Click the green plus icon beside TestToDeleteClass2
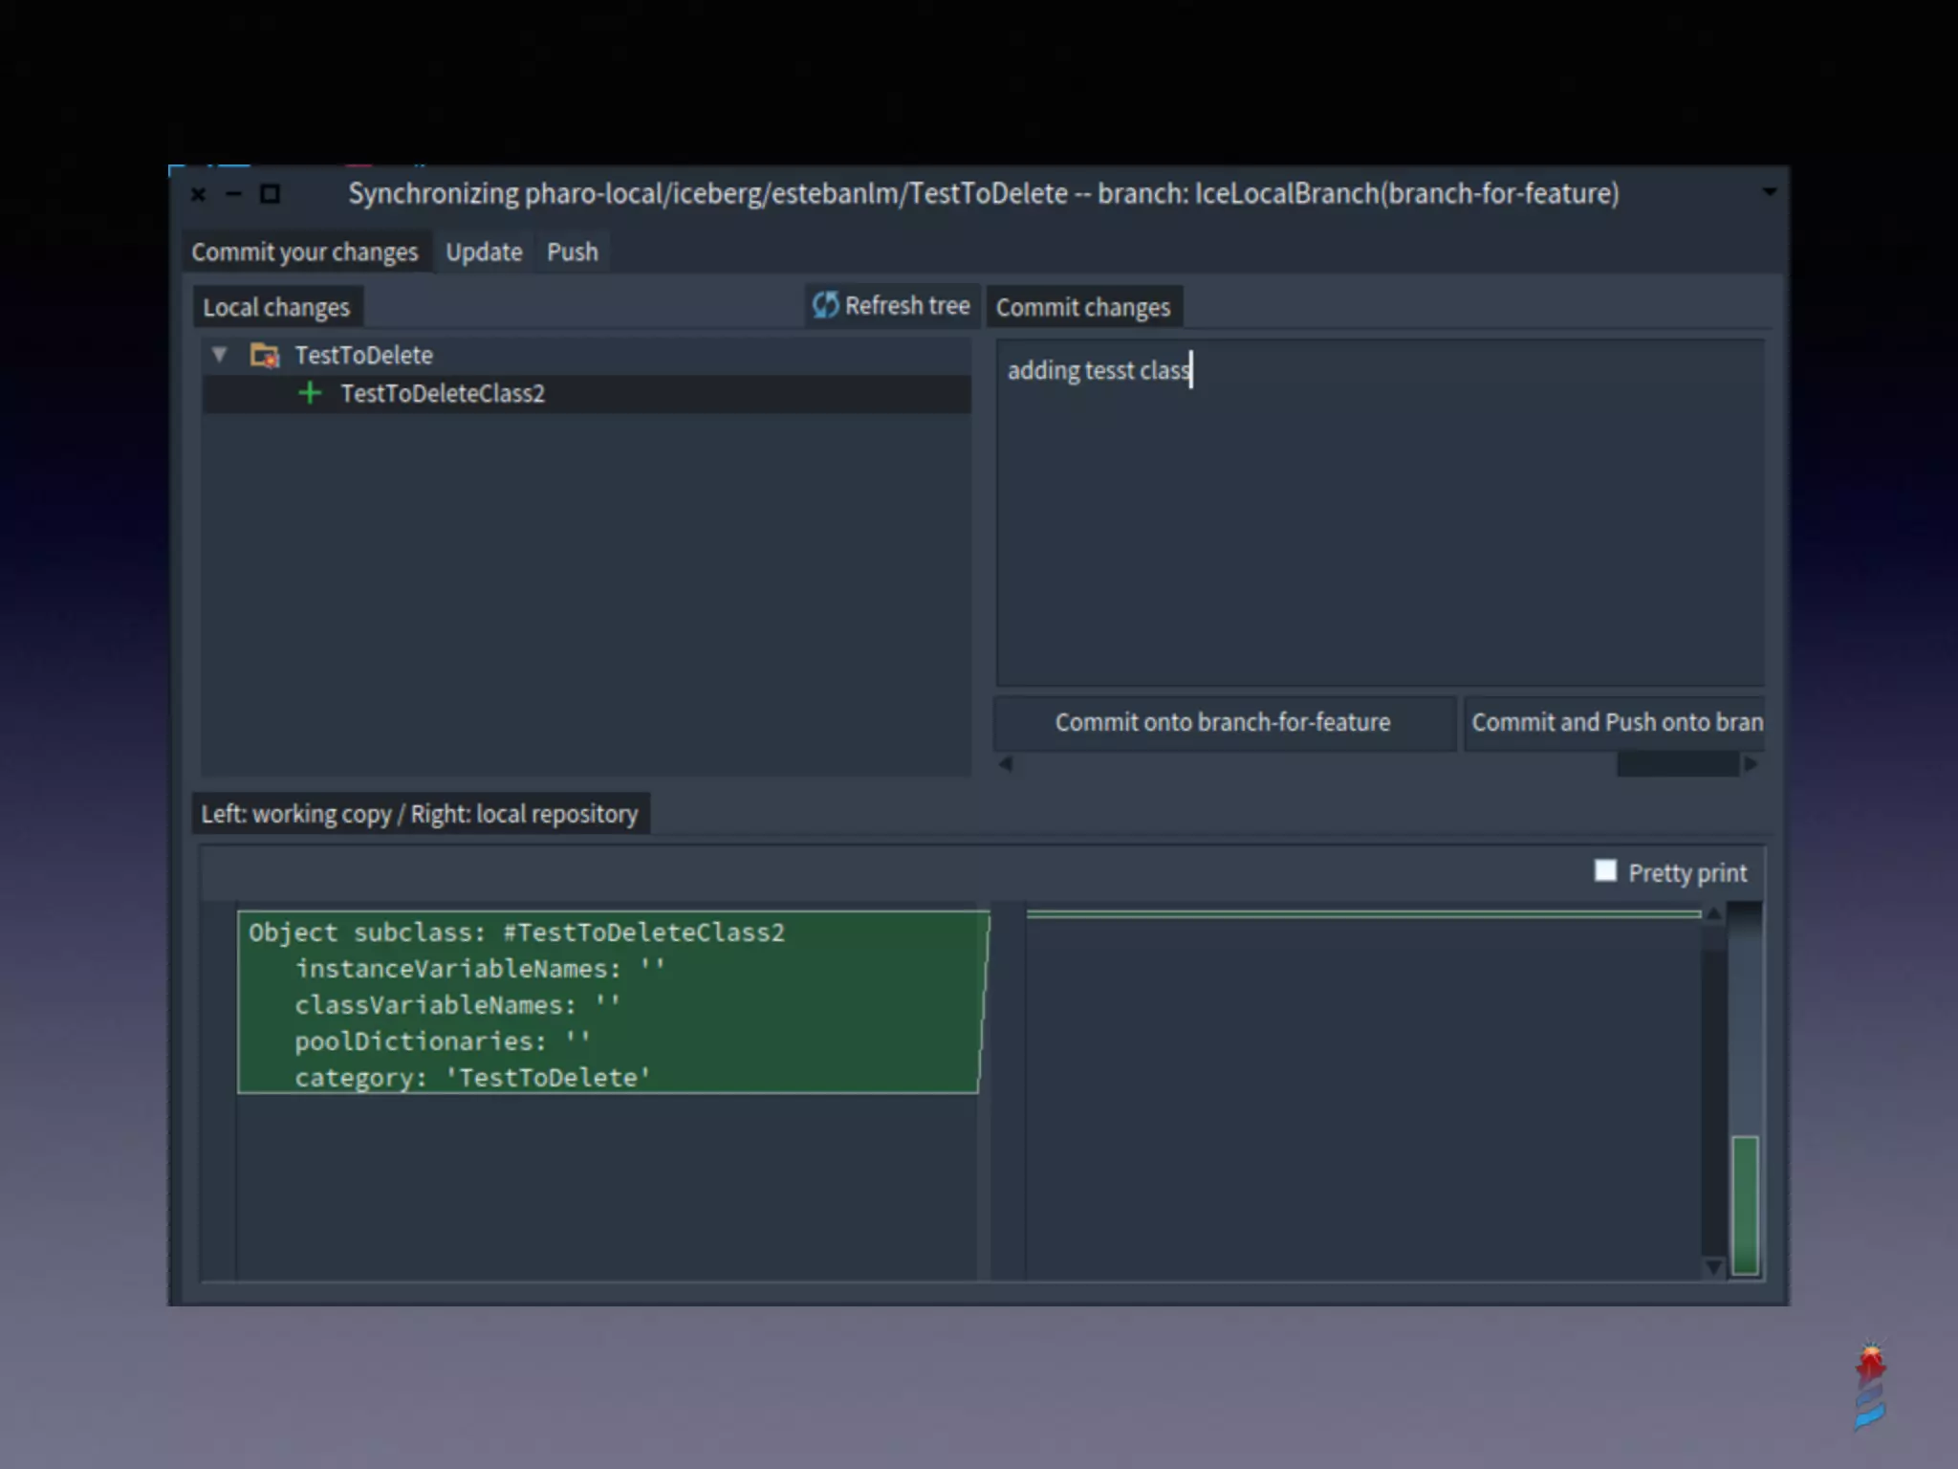Viewport: 1958px width, 1469px height. pyautogui.click(x=310, y=393)
